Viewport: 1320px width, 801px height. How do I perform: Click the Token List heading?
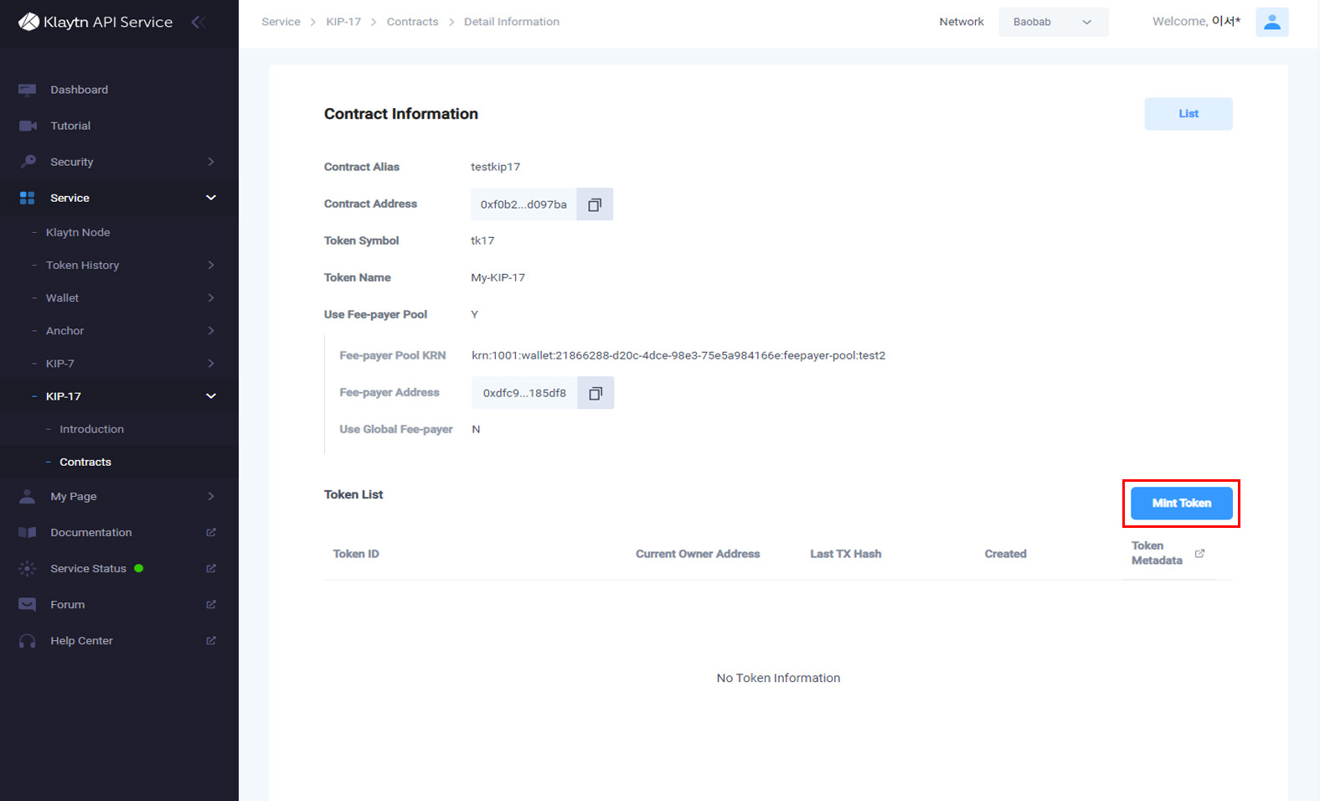pyautogui.click(x=353, y=494)
